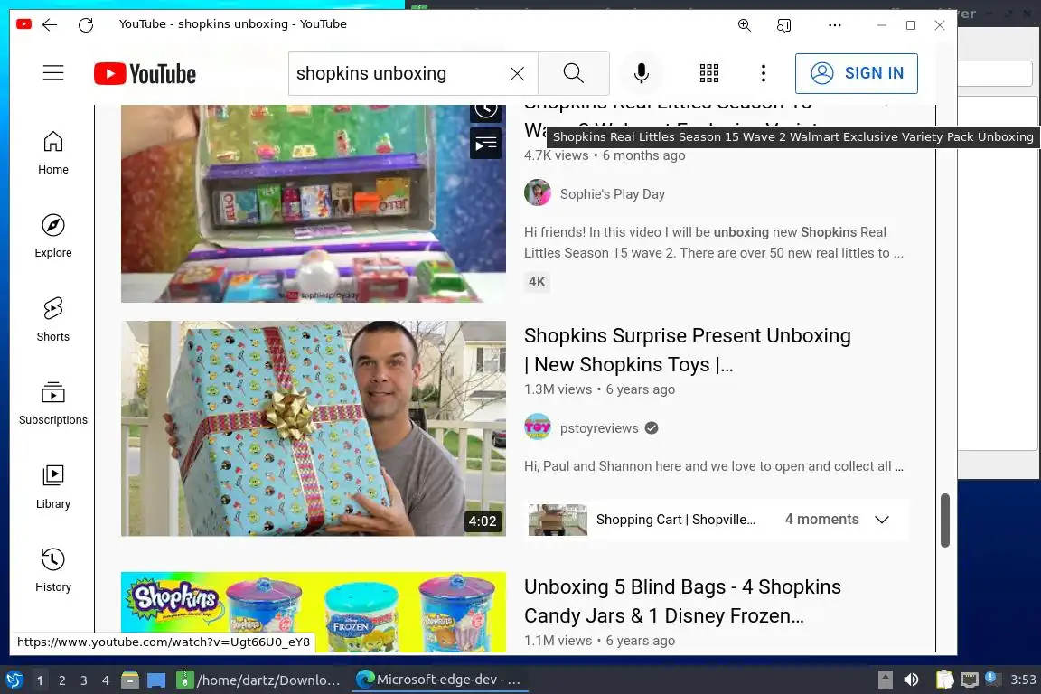Click the 4 moments label
The height and width of the screenshot is (694, 1041).
click(821, 520)
